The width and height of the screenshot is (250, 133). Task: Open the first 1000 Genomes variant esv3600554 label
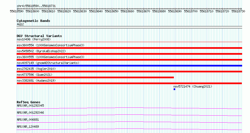pos(51,45)
